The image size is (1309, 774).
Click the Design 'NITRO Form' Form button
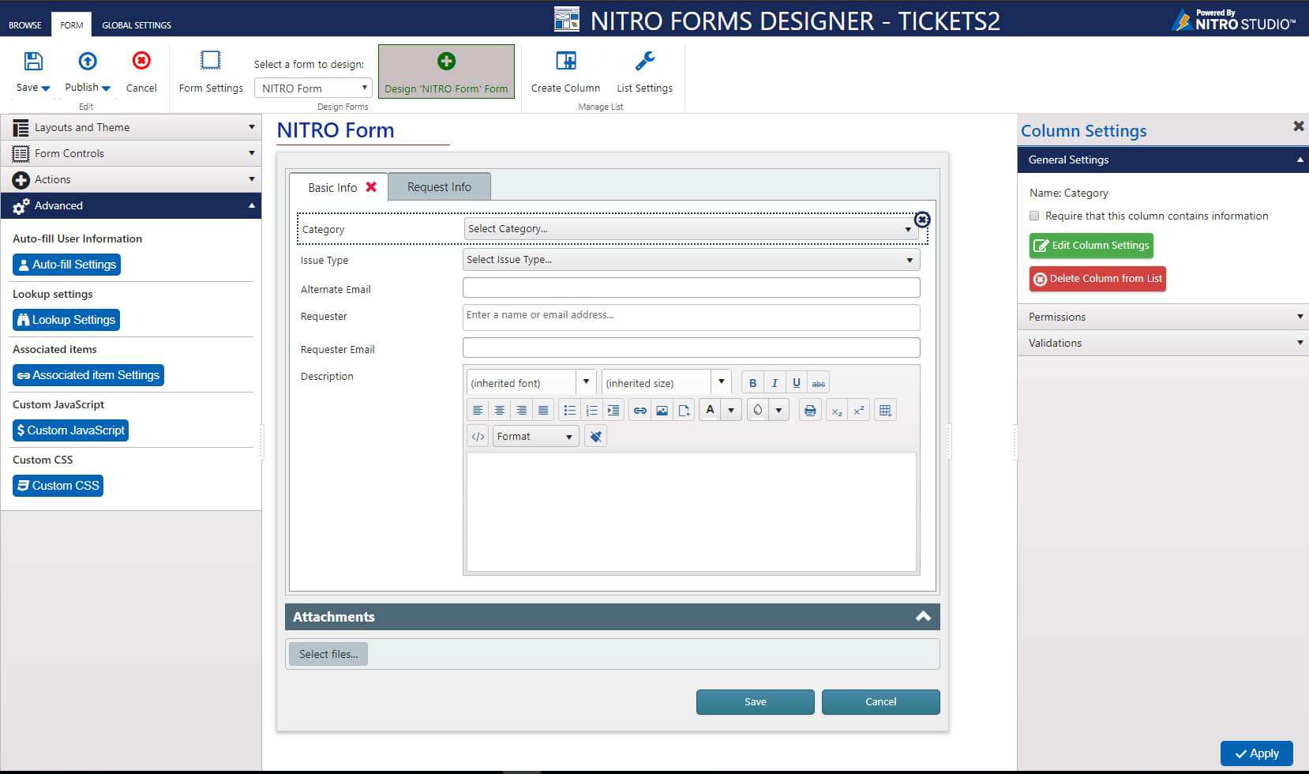(446, 72)
